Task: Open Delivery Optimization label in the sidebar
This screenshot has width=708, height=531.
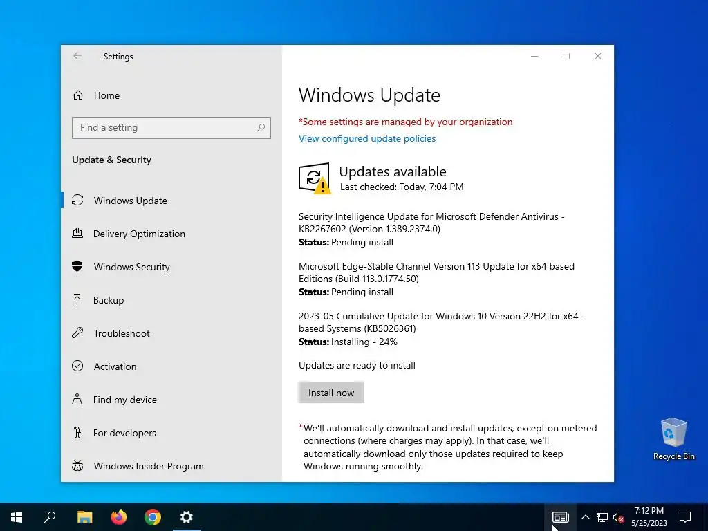Action: coord(139,234)
